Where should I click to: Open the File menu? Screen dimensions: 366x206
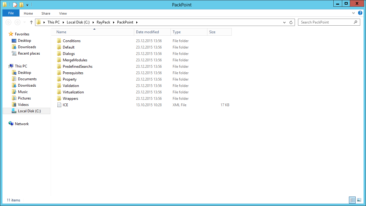click(x=11, y=13)
